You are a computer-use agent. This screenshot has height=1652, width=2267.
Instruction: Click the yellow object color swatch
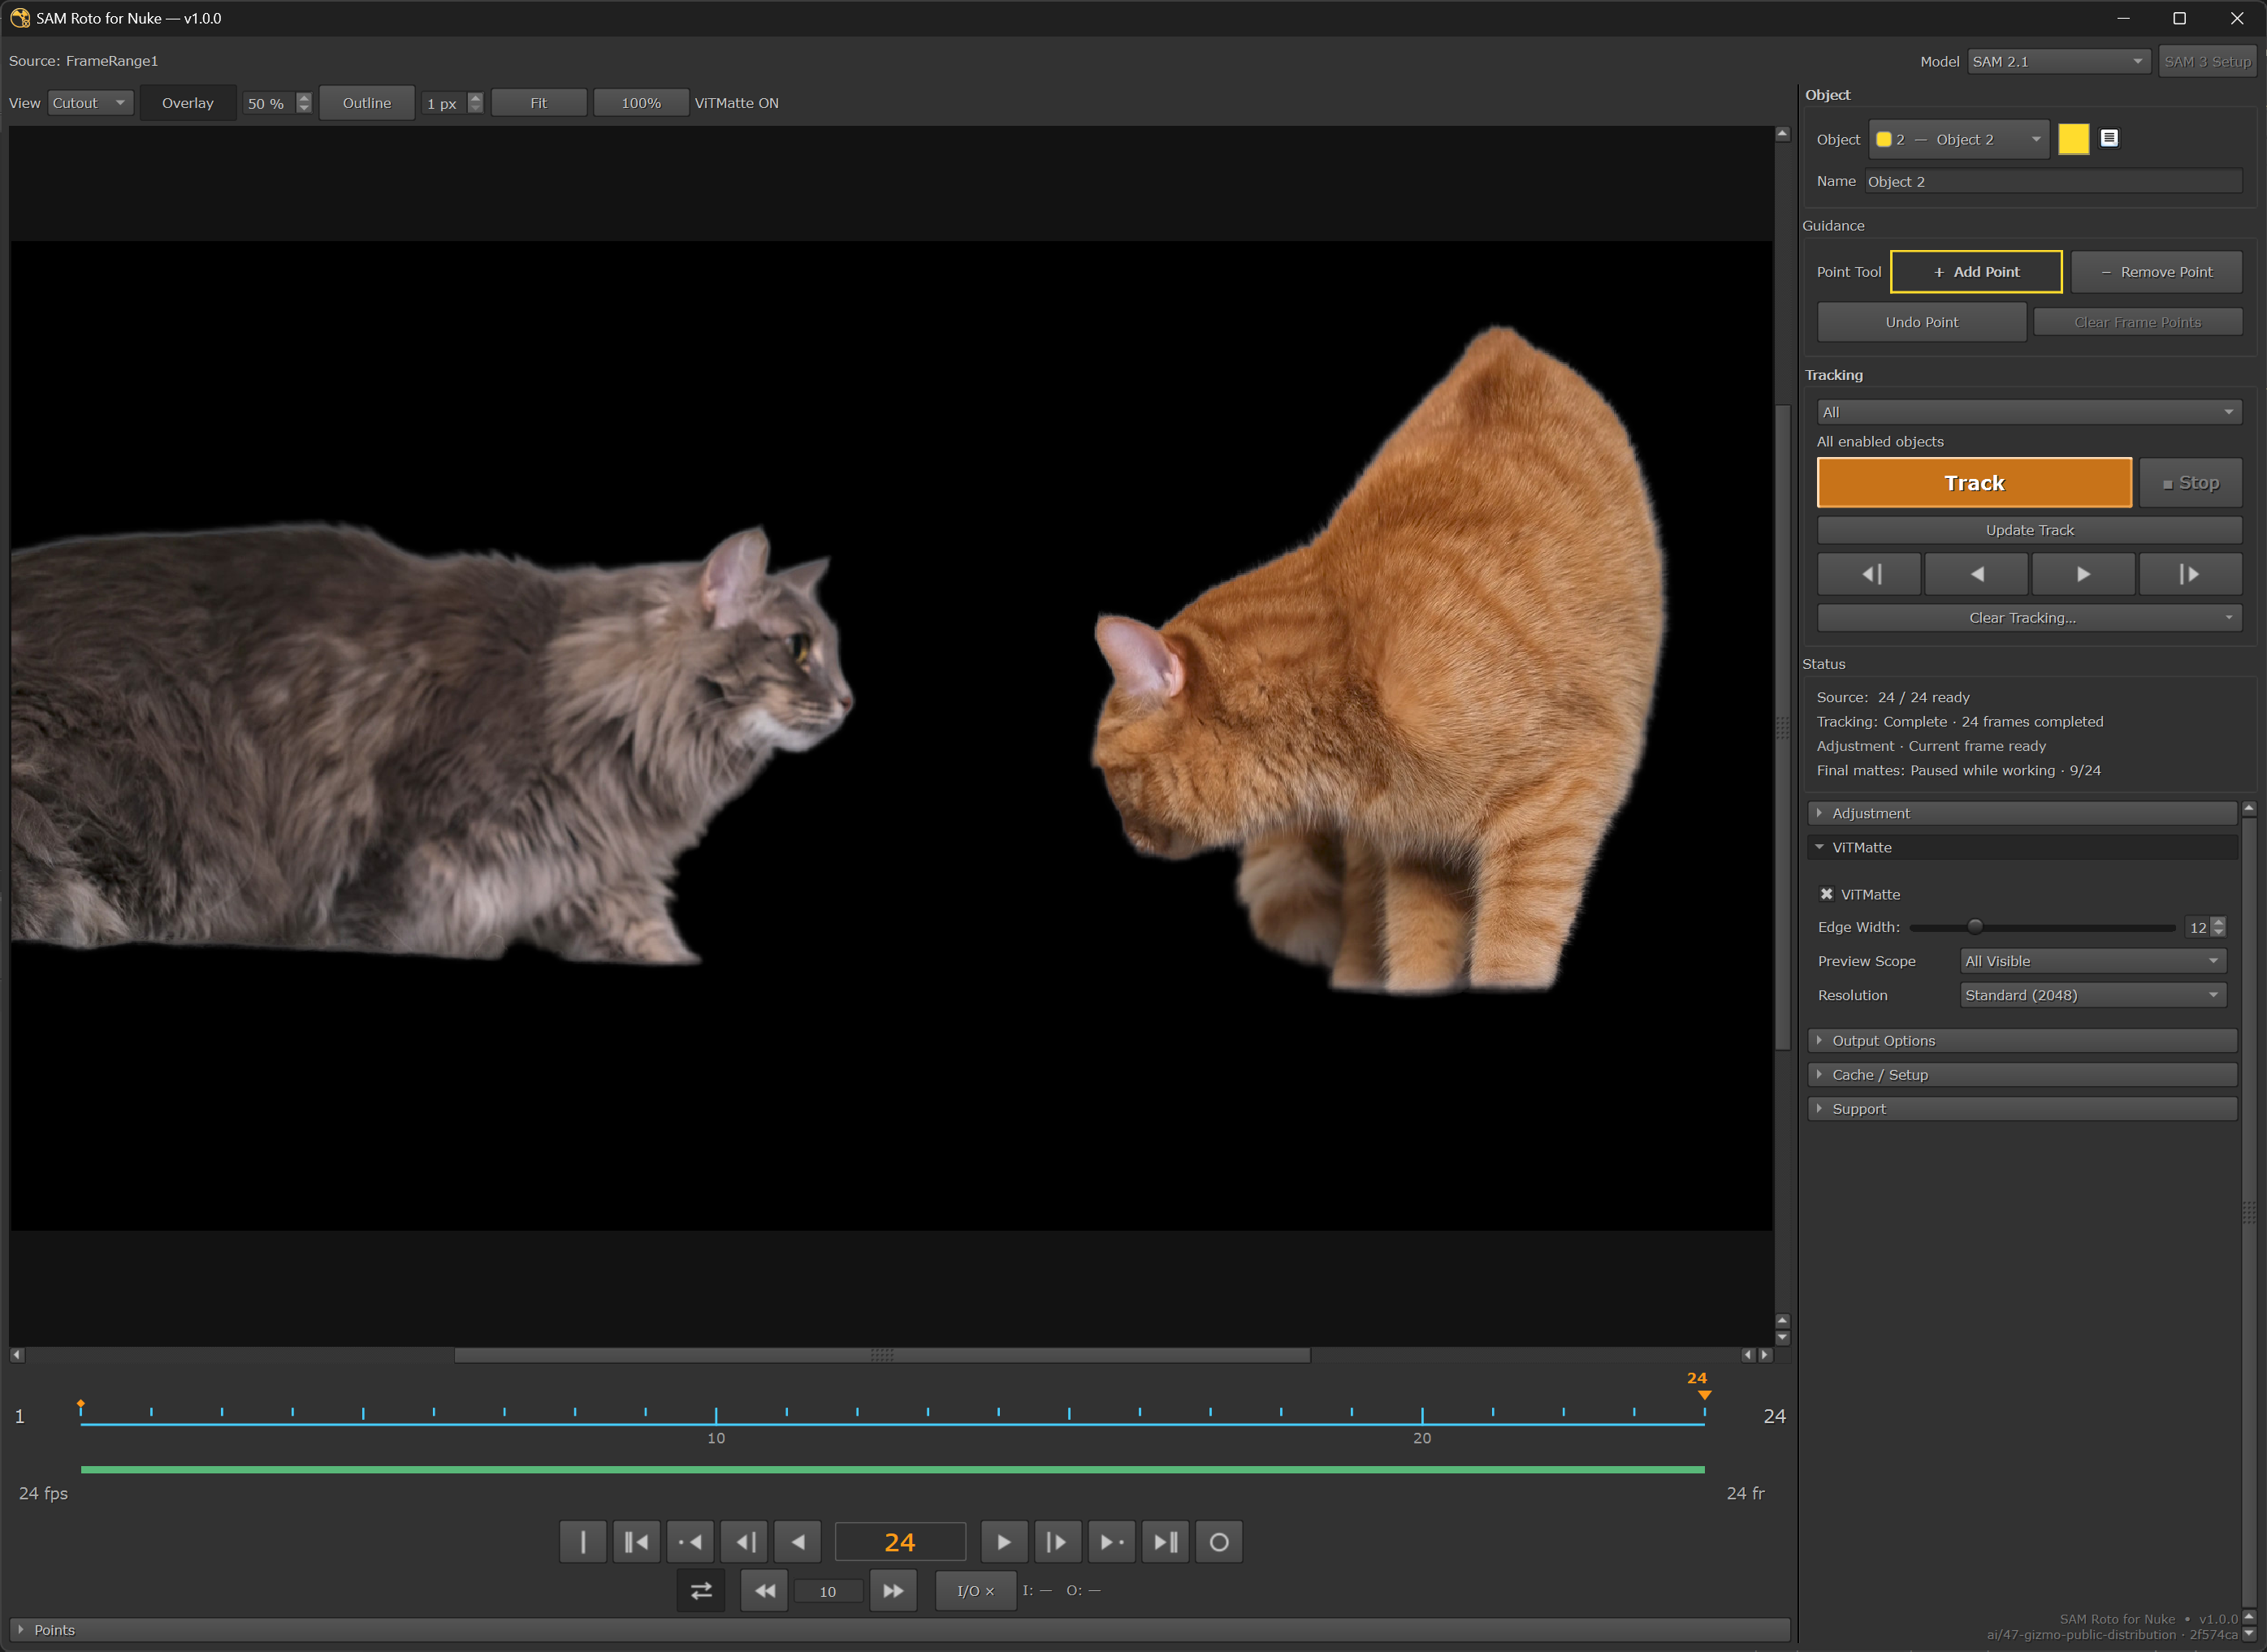click(x=2073, y=139)
